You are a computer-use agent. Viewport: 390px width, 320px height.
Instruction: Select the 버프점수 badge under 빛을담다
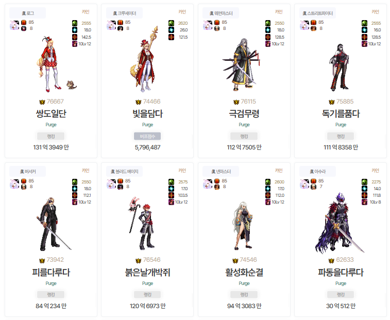[x=147, y=136]
